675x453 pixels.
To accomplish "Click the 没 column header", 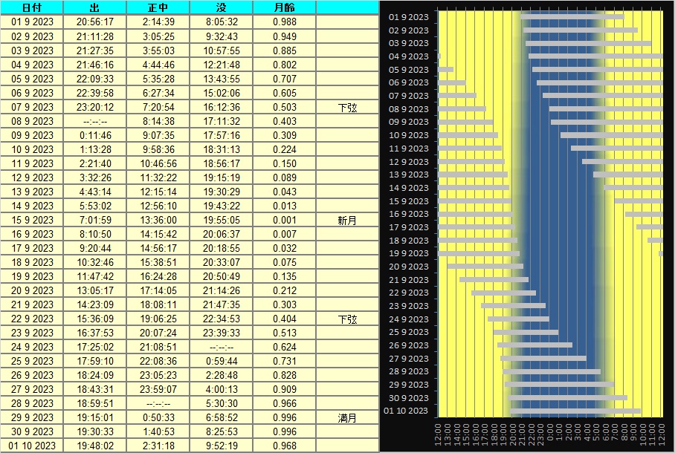I will (x=221, y=7).
